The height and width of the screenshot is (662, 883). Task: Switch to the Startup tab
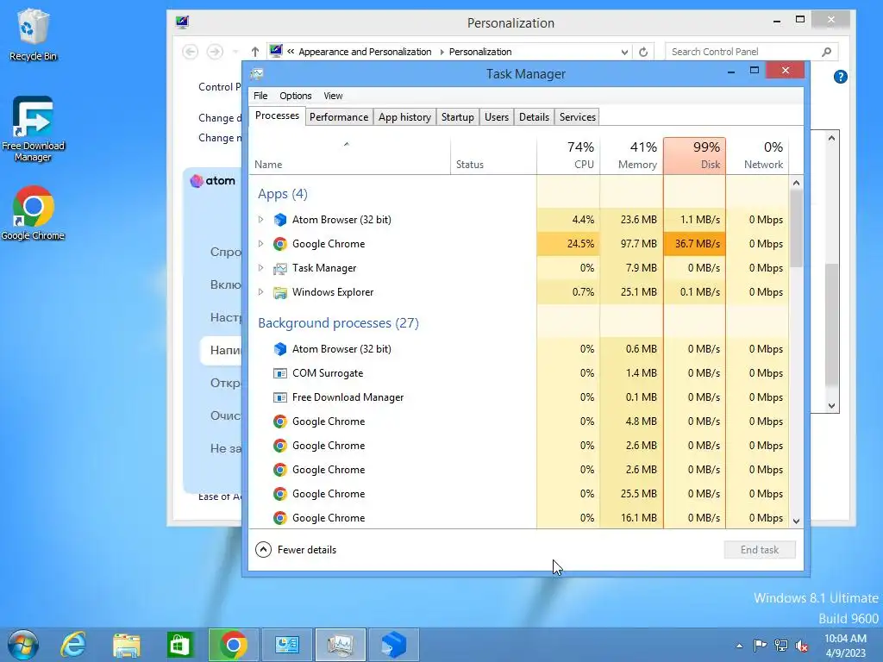click(x=457, y=117)
